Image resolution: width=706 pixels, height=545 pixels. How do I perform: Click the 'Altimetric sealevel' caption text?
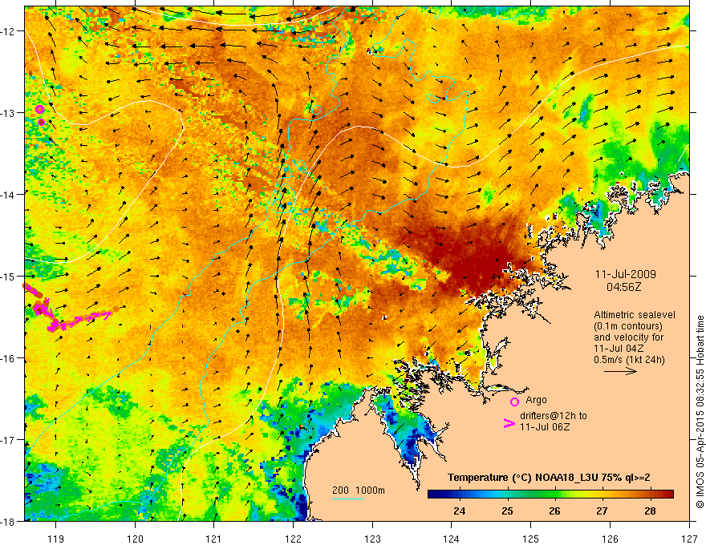tap(635, 315)
